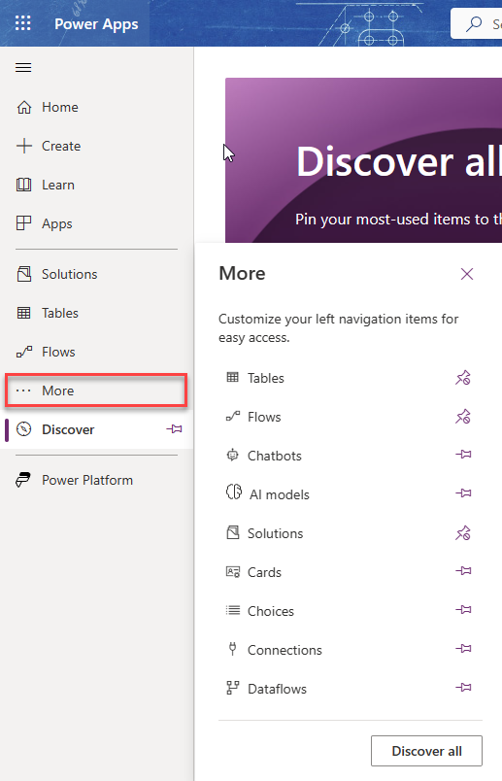
Task: Open Solutions in left navigation
Action: point(97,274)
